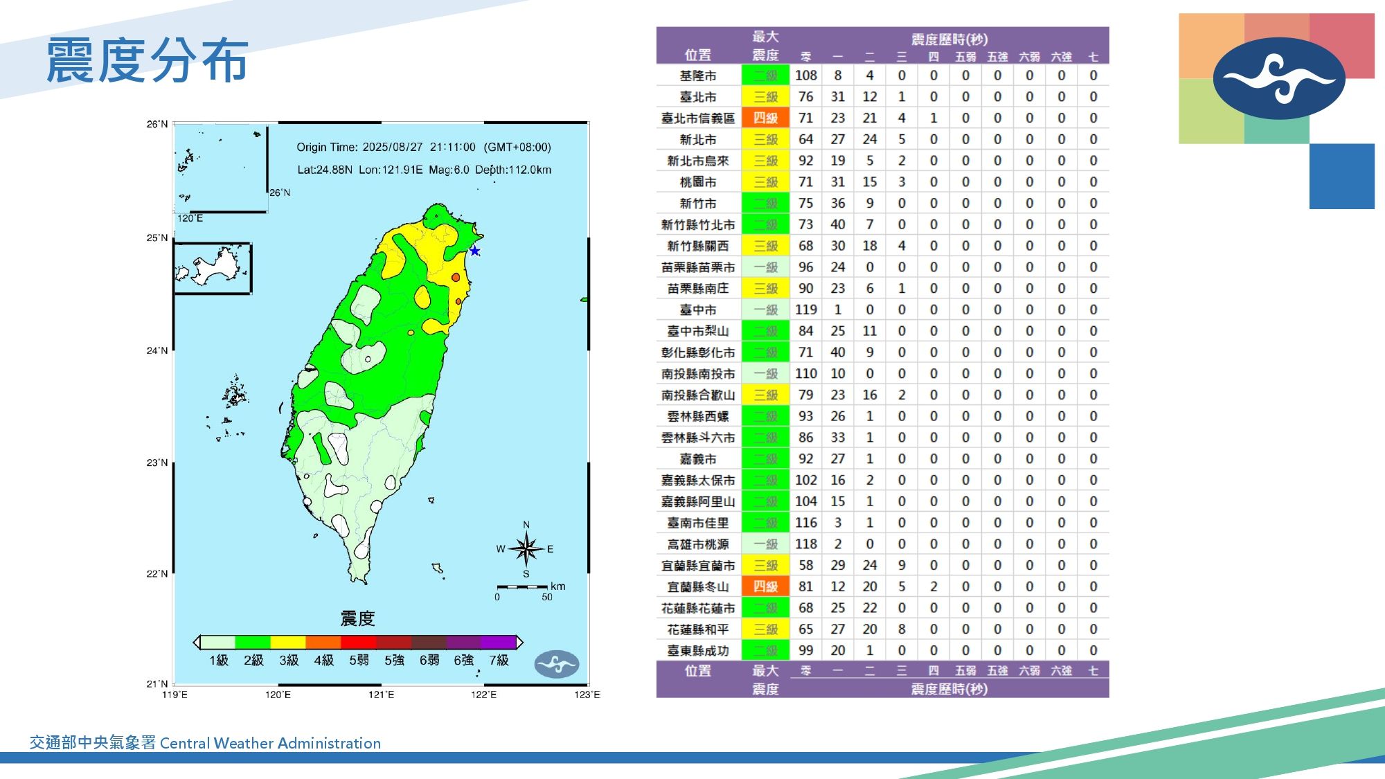The height and width of the screenshot is (779, 1385).
Task: Click the 6弱 brown legend swatch
Action: [x=429, y=642]
